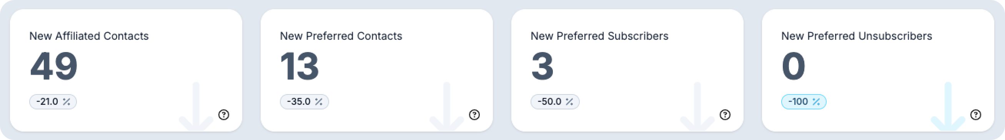Click the value 3 on Preferred Subscribers

coord(542,66)
